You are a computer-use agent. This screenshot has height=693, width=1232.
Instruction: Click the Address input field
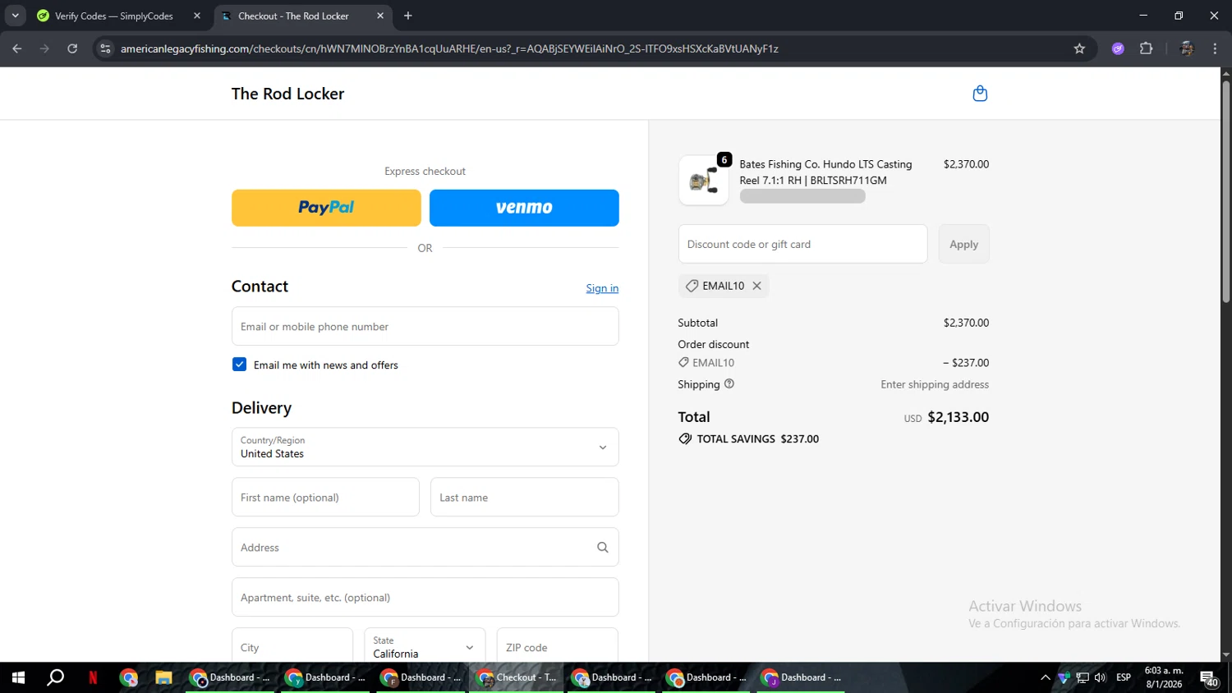click(425, 547)
